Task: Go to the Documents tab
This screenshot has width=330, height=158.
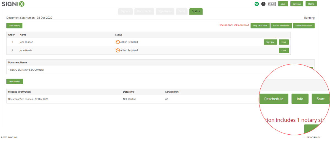Action: [144, 11]
